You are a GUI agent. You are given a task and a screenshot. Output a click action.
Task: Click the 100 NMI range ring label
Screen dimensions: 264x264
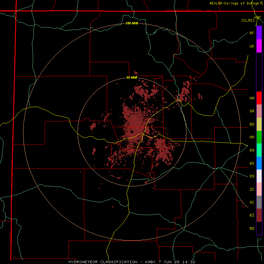pos(132,23)
